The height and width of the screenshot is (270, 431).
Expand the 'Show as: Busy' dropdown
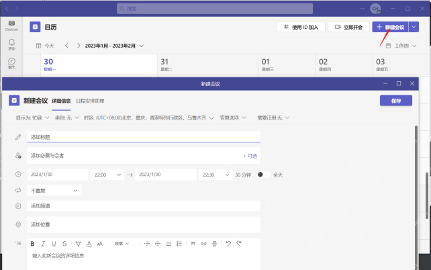click(x=32, y=118)
